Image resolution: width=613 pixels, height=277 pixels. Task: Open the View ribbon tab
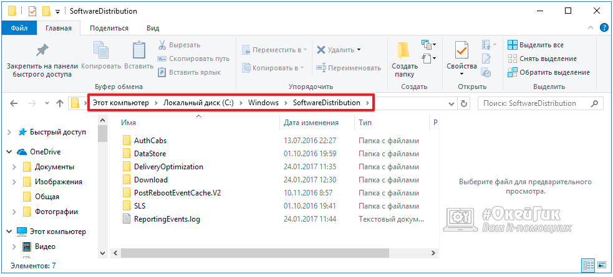point(153,28)
